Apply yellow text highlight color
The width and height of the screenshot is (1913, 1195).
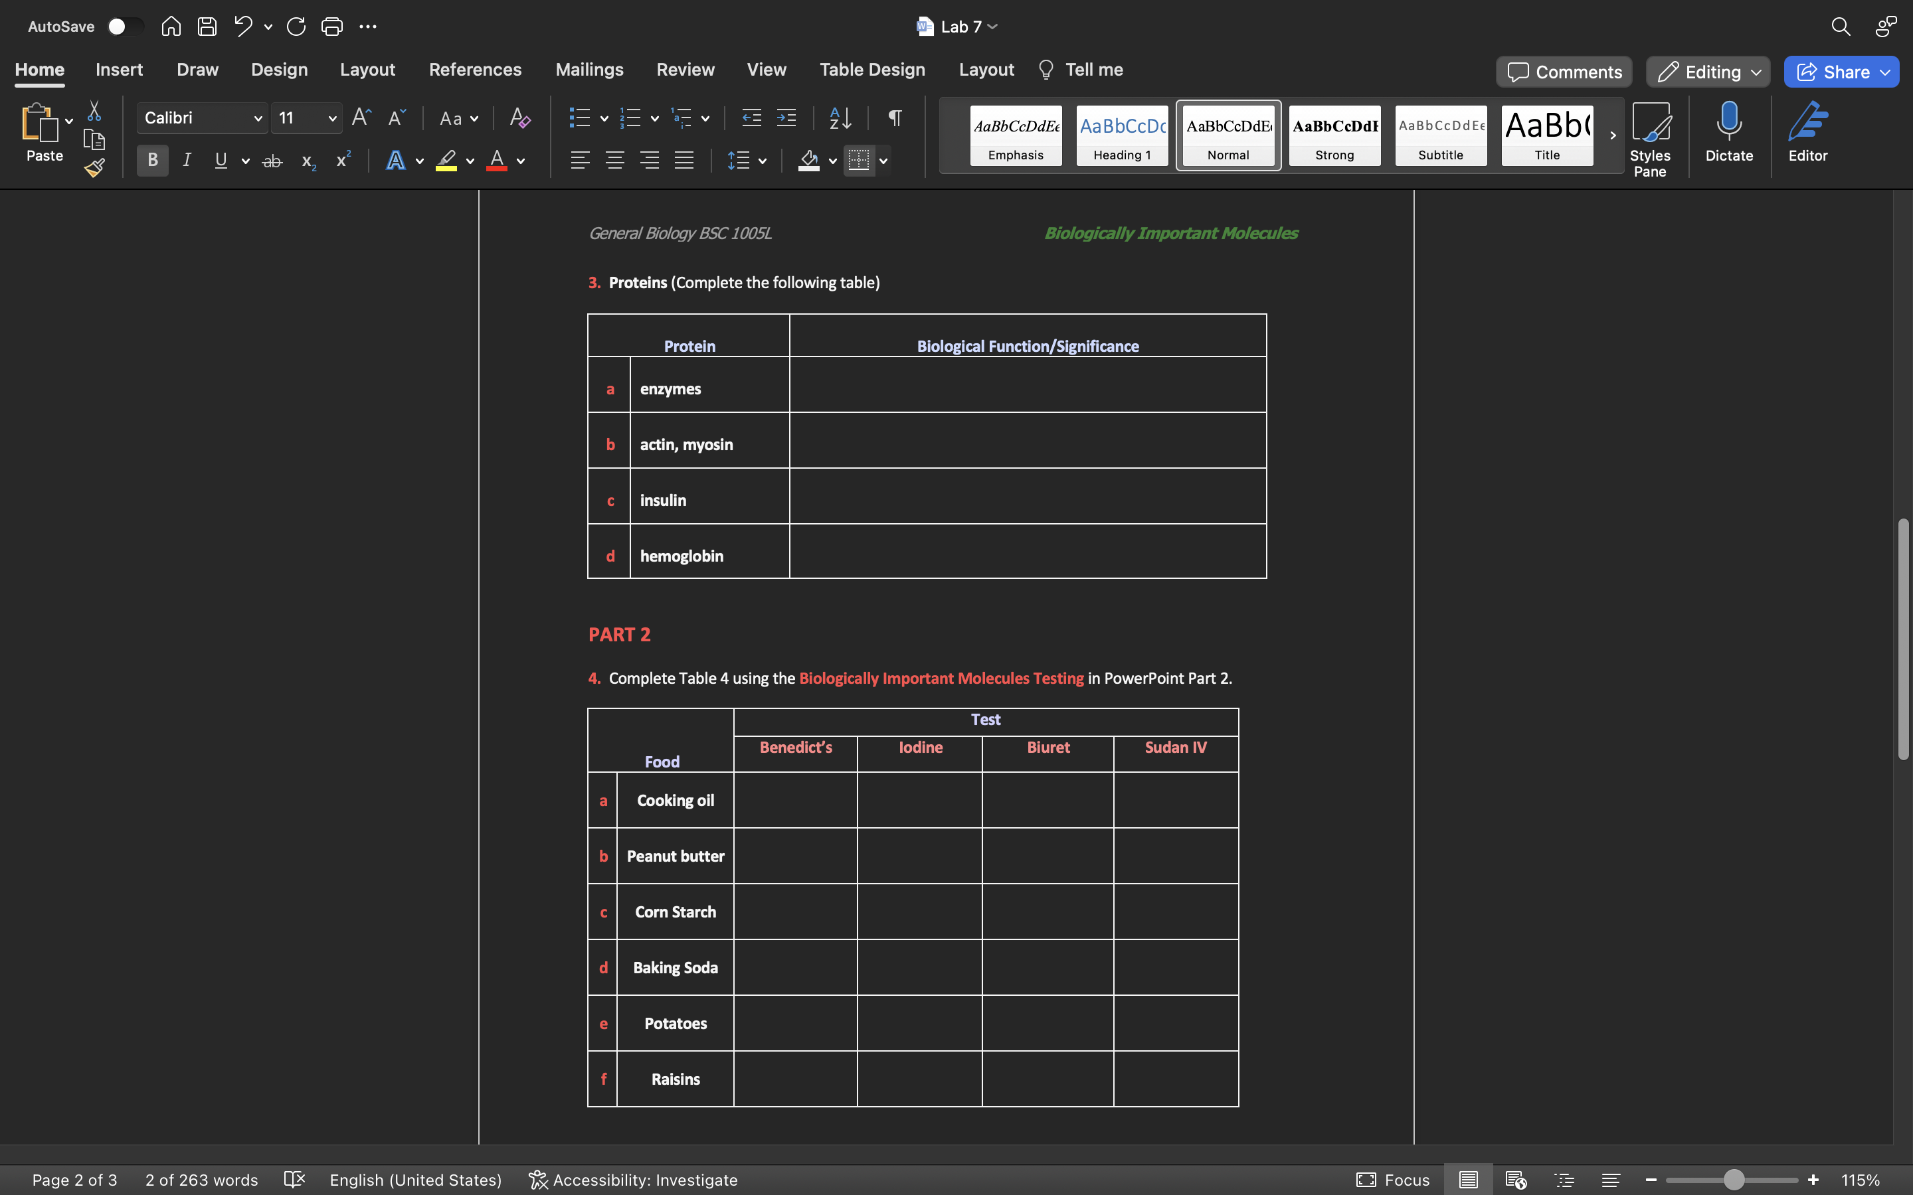[445, 161]
